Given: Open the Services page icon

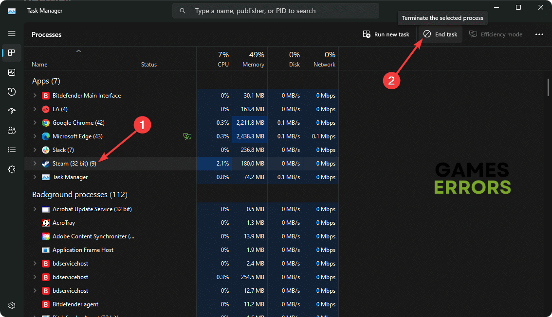Looking at the screenshot, I should (12, 169).
